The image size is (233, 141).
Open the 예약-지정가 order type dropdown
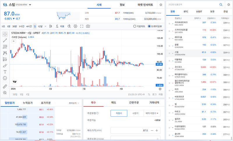point(153,113)
